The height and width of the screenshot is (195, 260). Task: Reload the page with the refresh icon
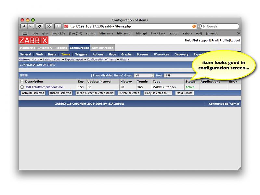coord(40,26)
